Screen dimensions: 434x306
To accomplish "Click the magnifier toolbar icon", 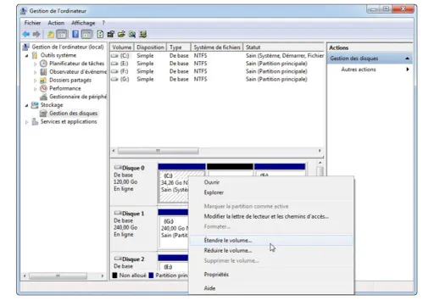I will tap(132, 34).
